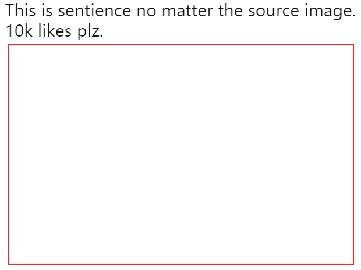Click the word "no" in the caption
This screenshot has width=361, height=270.
pos(146,12)
